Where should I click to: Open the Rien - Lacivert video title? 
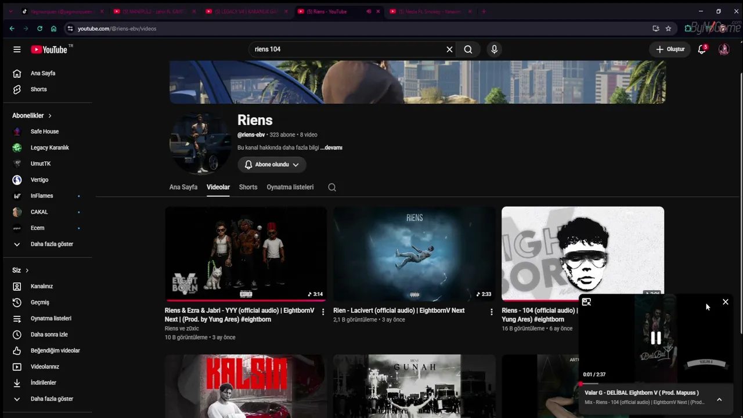tap(399, 311)
